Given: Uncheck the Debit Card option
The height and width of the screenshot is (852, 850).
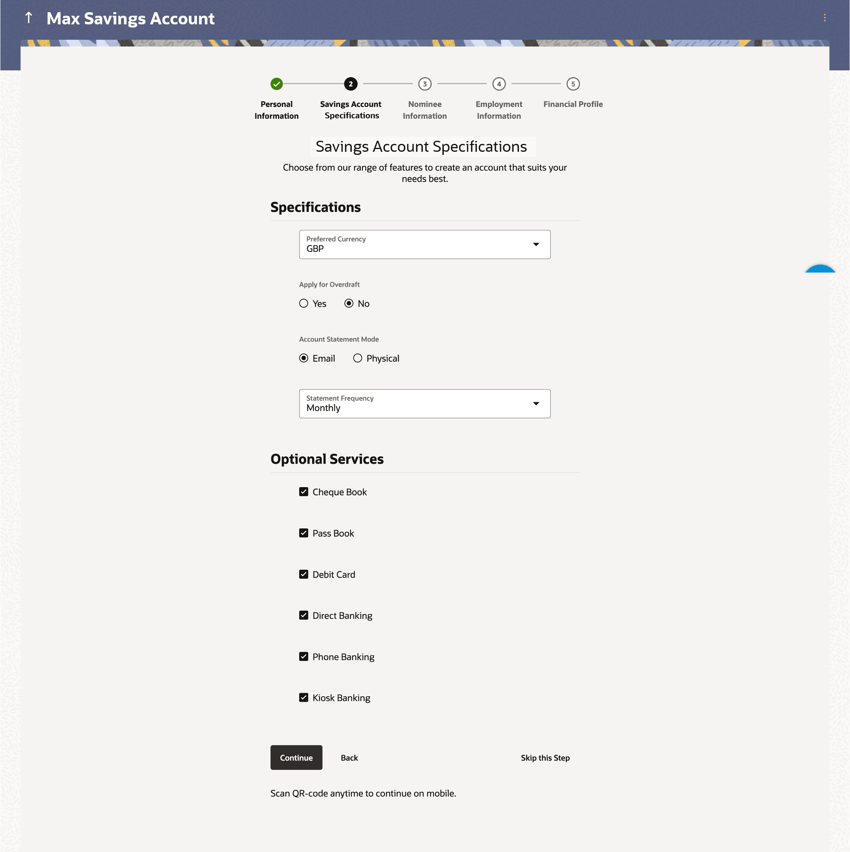Looking at the screenshot, I should click(x=304, y=574).
